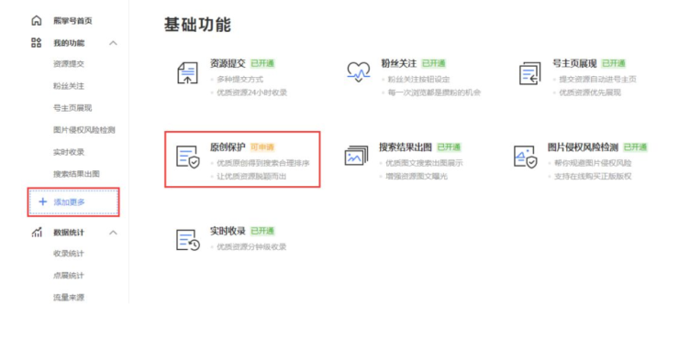Image resolution: width=679 pixels, height=337 pixels.
Task: Click the text 每一次浏览都是摸粉的机会
Action: [x=434, y=92]
